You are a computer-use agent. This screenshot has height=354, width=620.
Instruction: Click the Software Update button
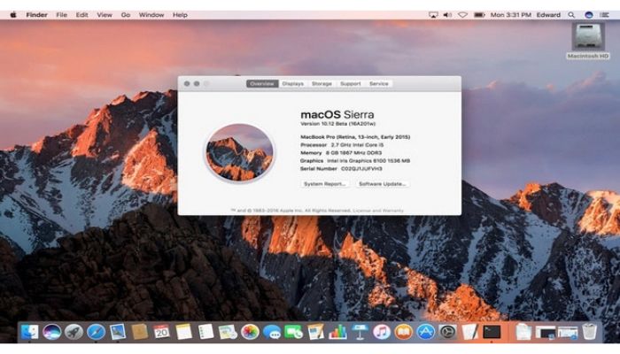pos(383,184)
